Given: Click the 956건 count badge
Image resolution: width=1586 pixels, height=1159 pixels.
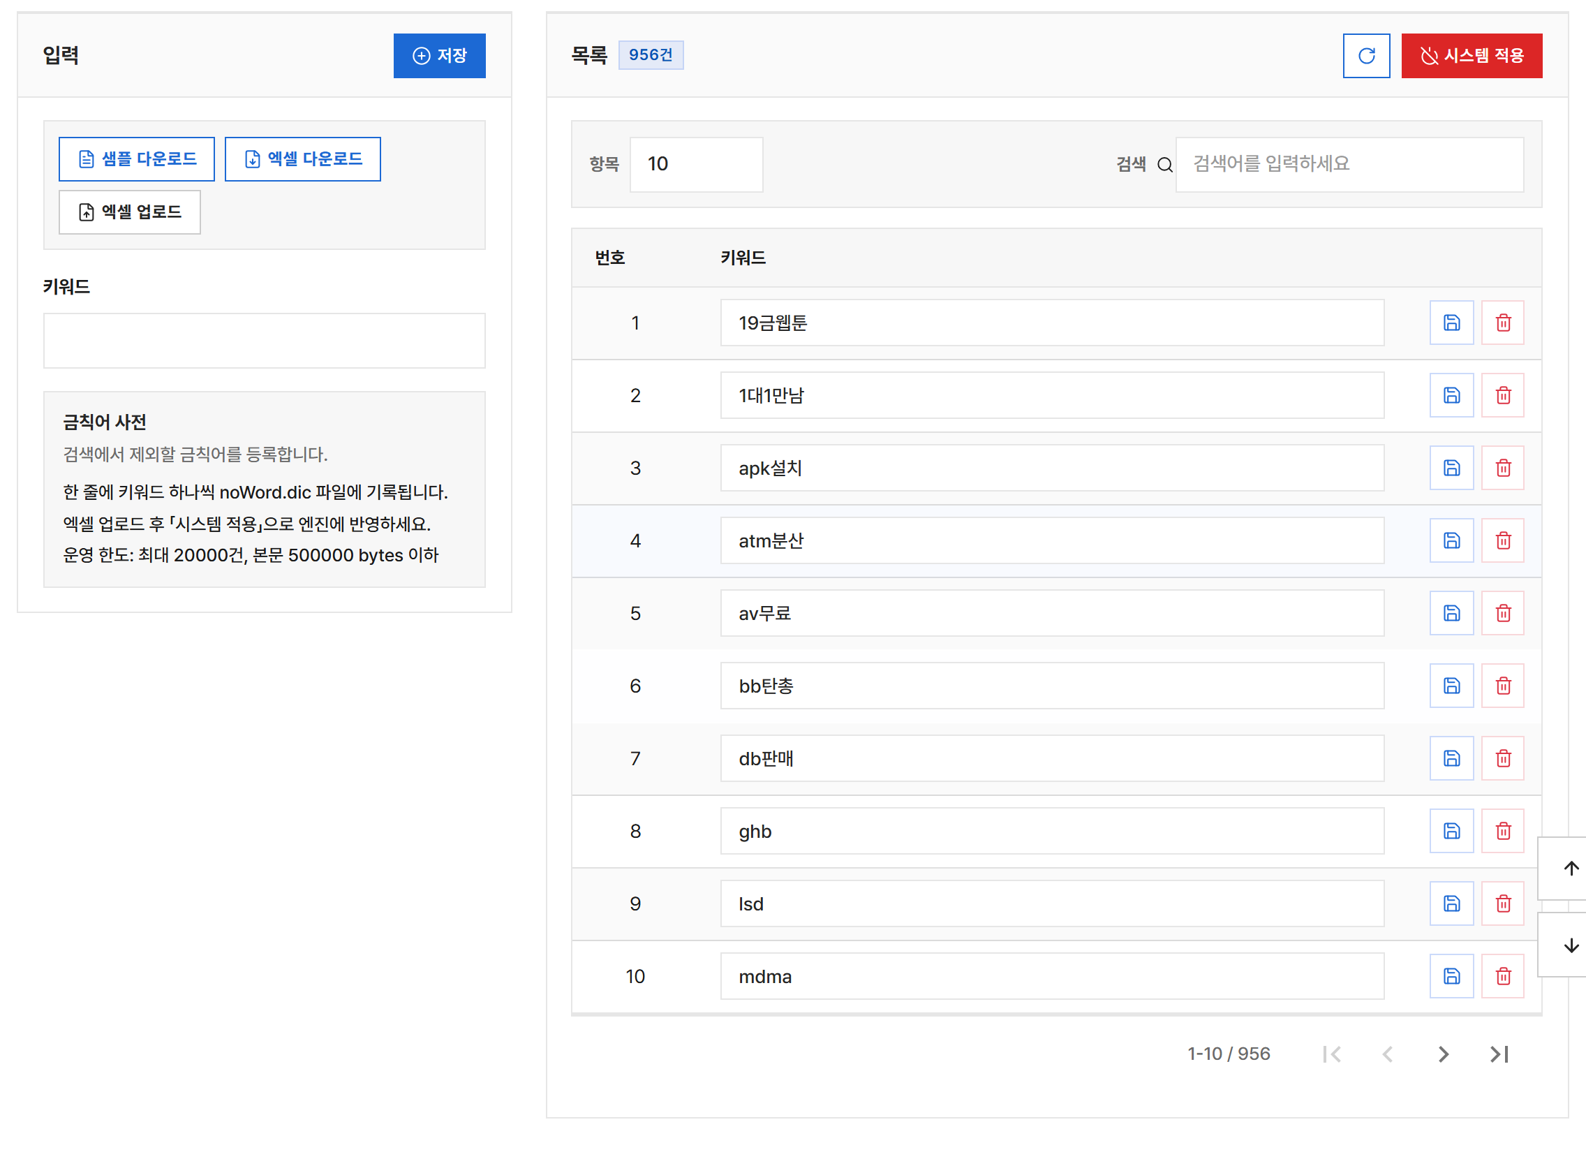Looking at the screenshot, I should point(651,54).
